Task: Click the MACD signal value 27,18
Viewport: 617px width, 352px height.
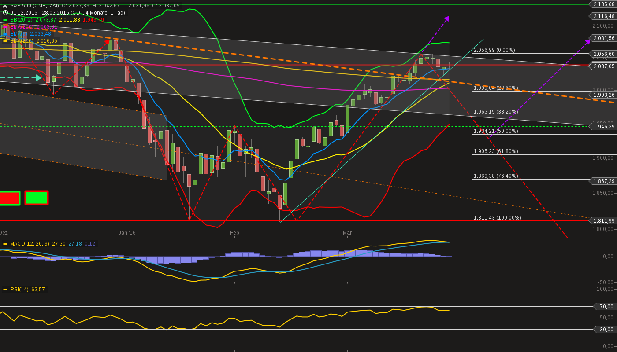Action: 75,244
